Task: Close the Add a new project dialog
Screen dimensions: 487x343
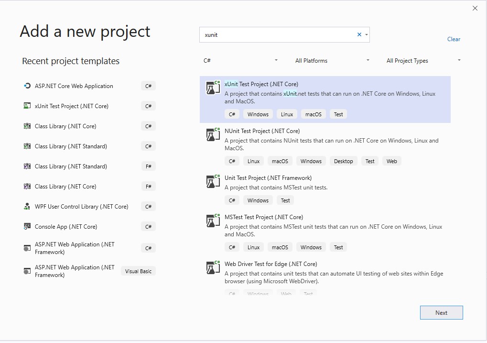Action: point(475,9)
